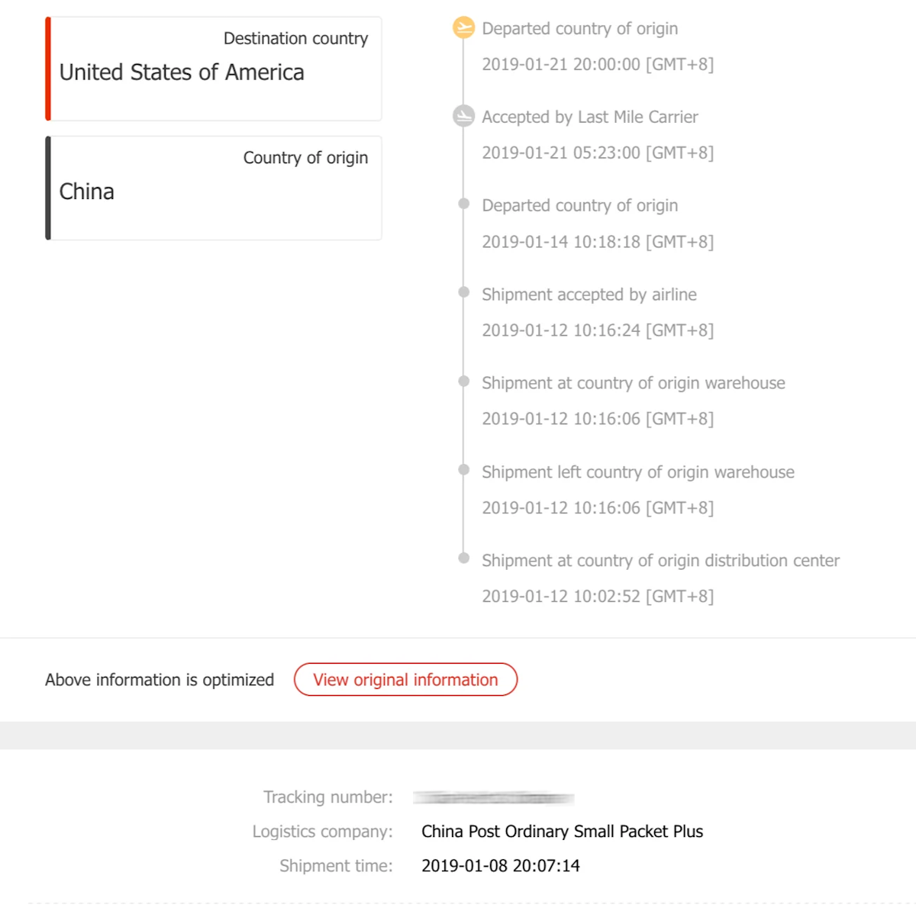Image resolution: width=916 pixels, height=911 pixels.
Task: Click Shipment at country of origin distribution center
Action: point(660,561)
